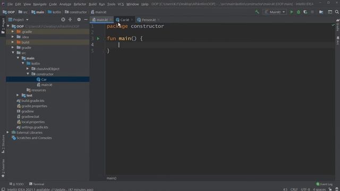The width and height of the screenshot is (340, 191).
Task: Expand the .gradle folder
Action: click(13, 32)
